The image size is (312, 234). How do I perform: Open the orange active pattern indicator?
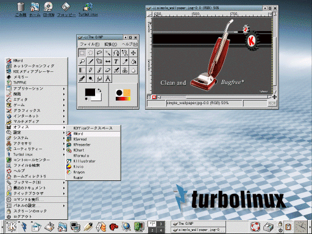click(x=127, y=93)
